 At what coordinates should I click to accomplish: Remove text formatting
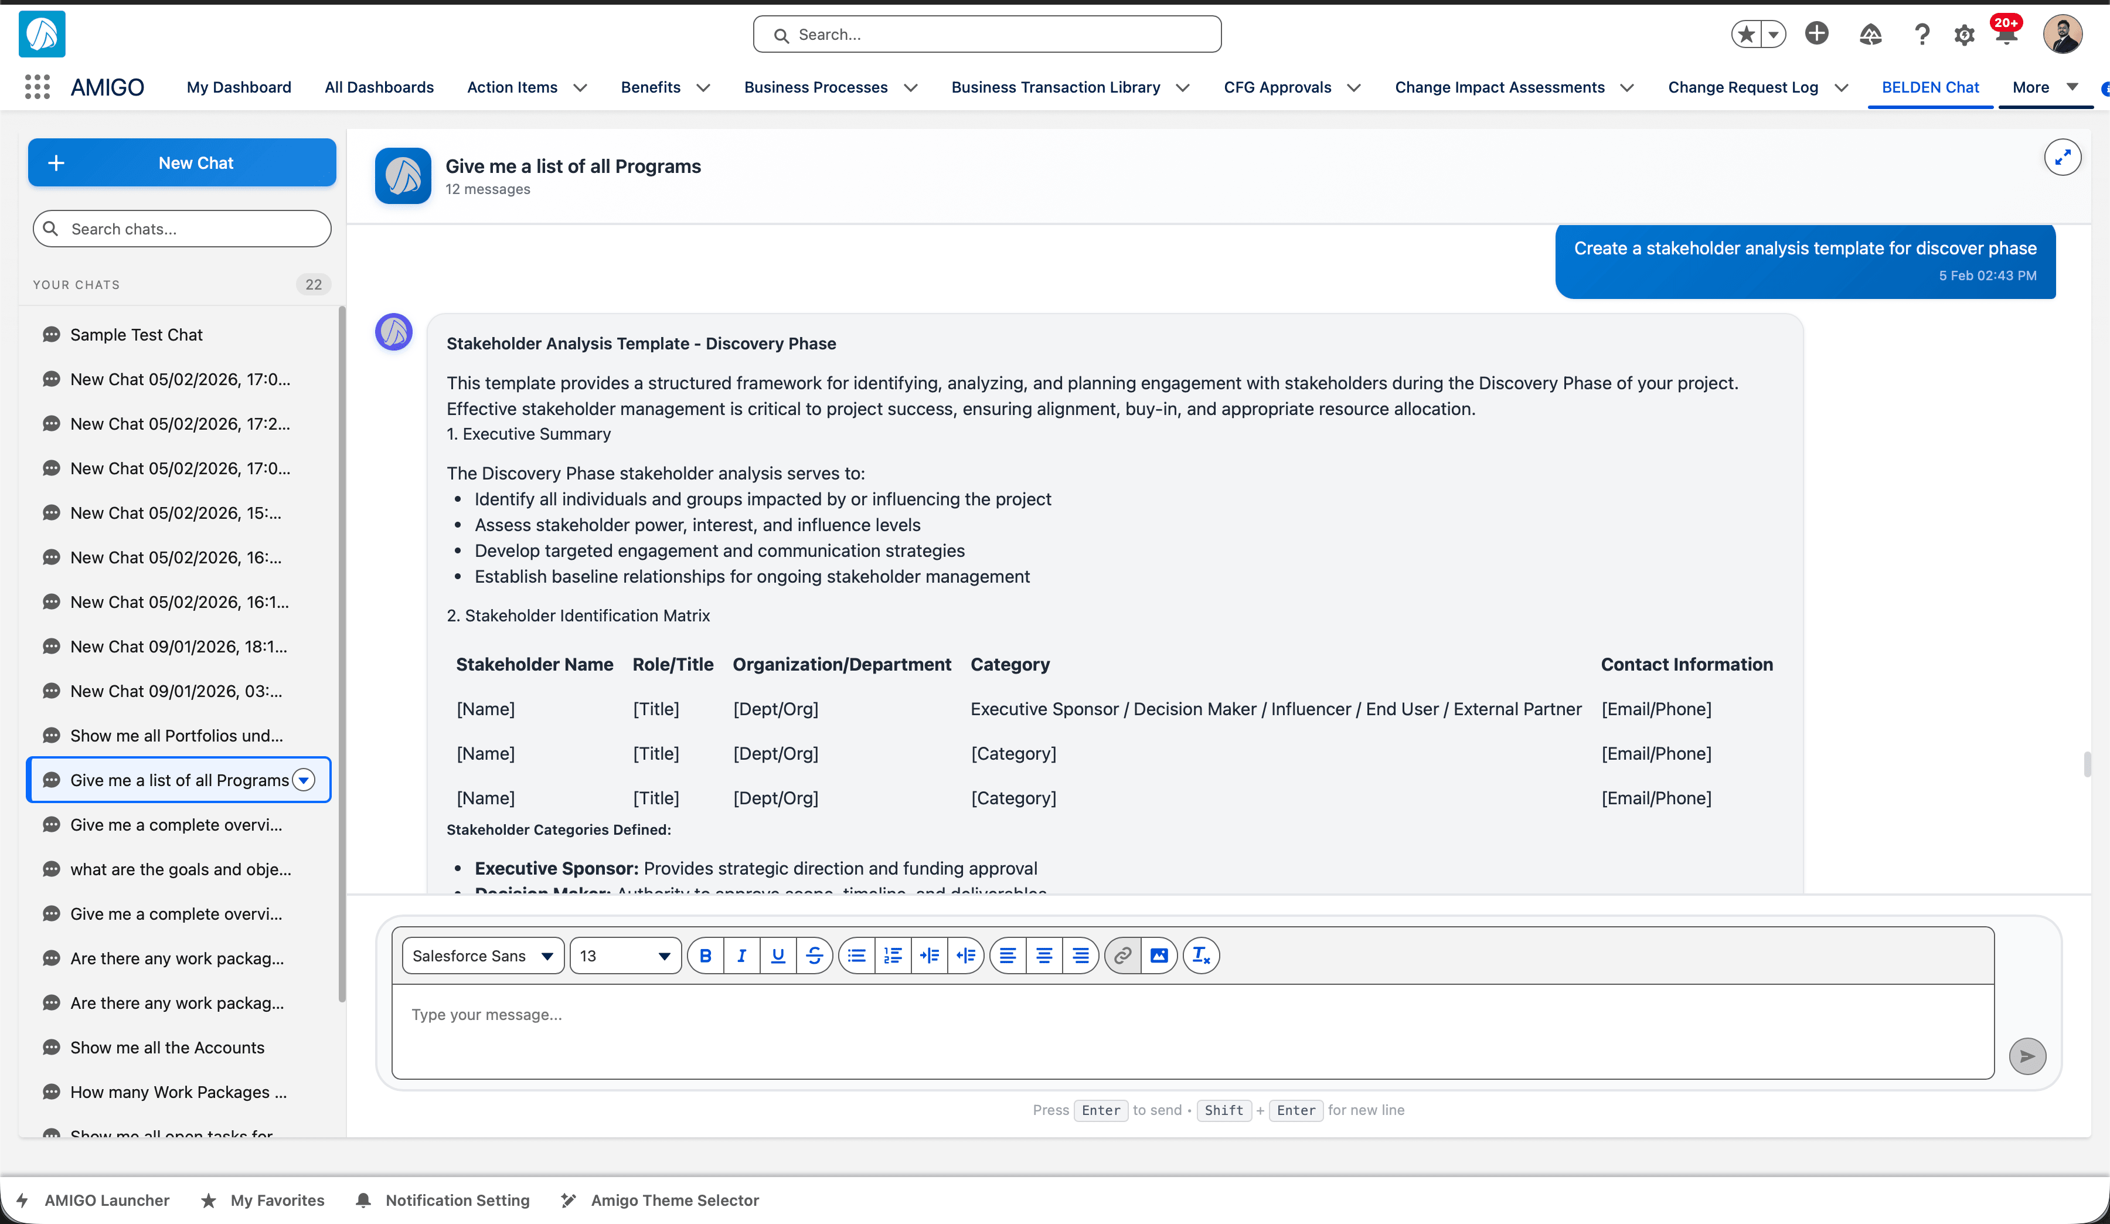tap(1202, 956)
